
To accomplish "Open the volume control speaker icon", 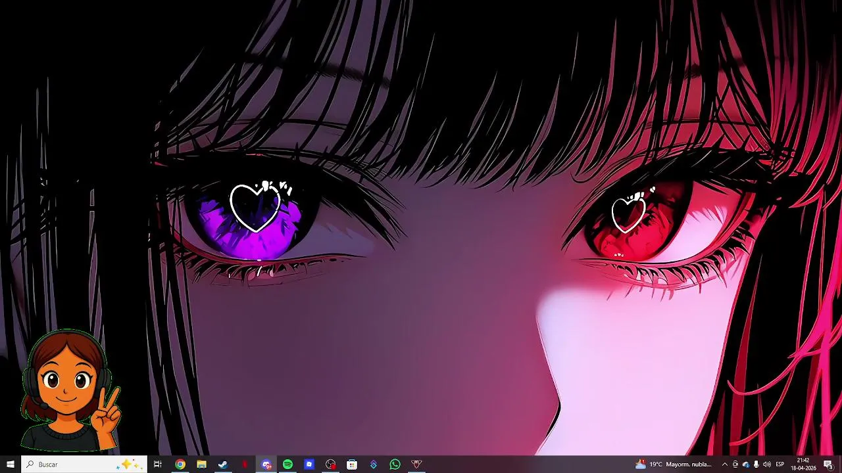I will 766,464.
